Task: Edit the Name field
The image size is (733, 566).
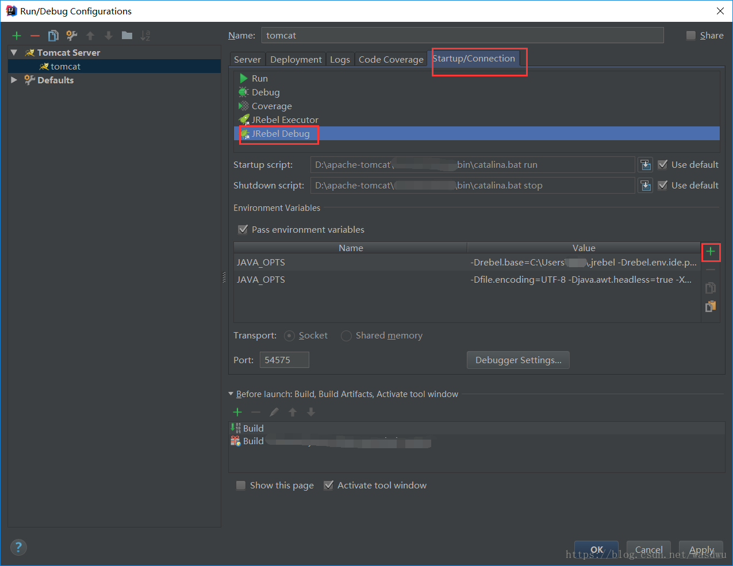Action: (462, 36)
